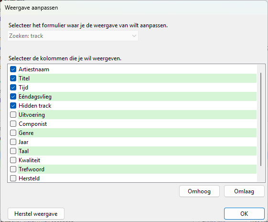Check the Kwaliteit column checkbox
The height and width of the screenshot is (222, 268).
click(13, 160)
